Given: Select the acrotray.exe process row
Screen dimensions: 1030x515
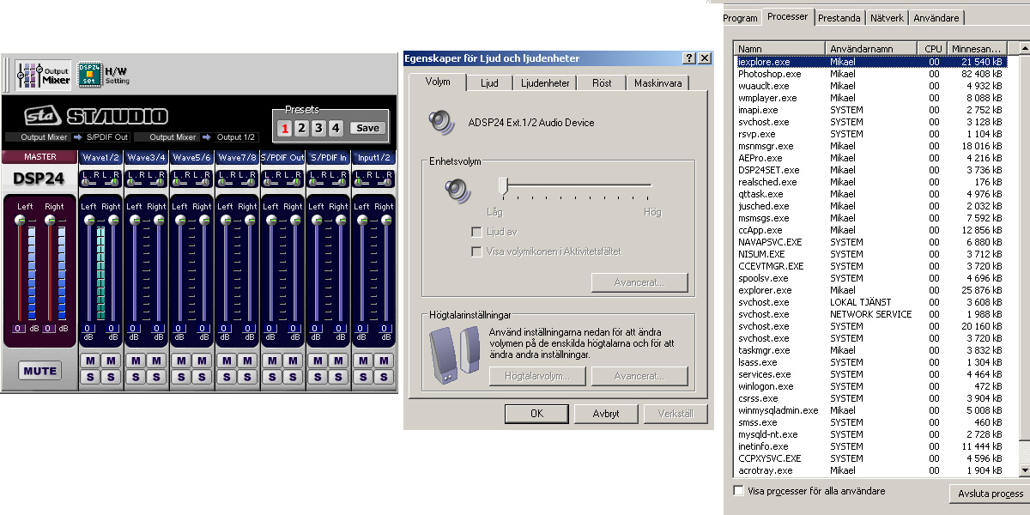Looking at the screenshot, I should pos(872,470).
